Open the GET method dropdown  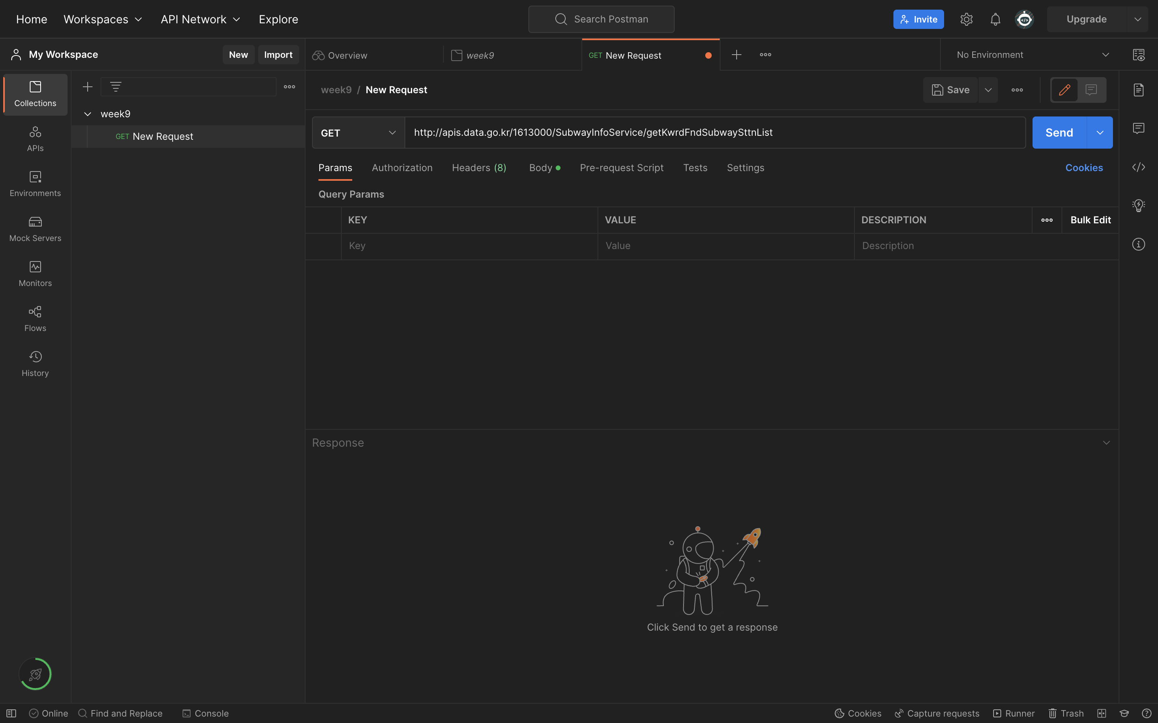point(358,133)
